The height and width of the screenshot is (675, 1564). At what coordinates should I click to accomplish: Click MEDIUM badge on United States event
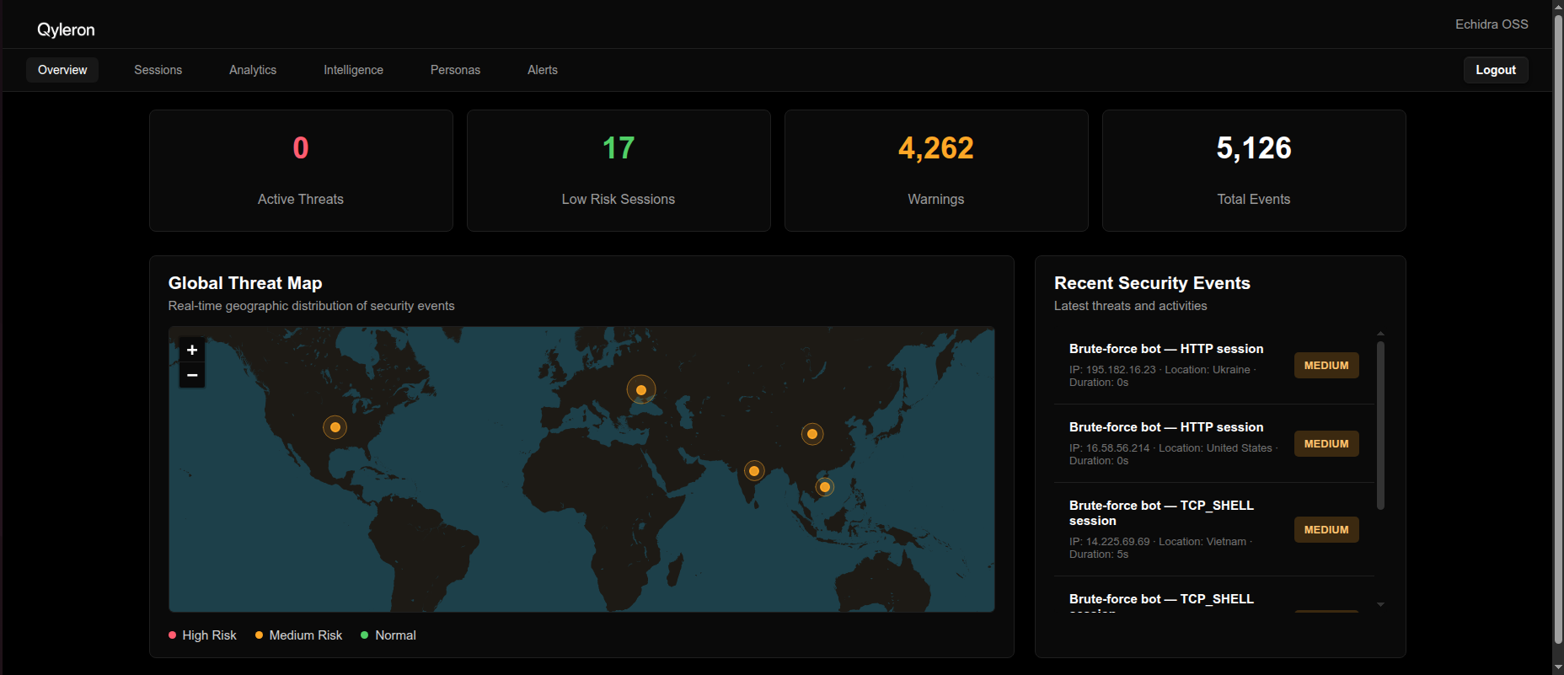(x=1326, y=444)
